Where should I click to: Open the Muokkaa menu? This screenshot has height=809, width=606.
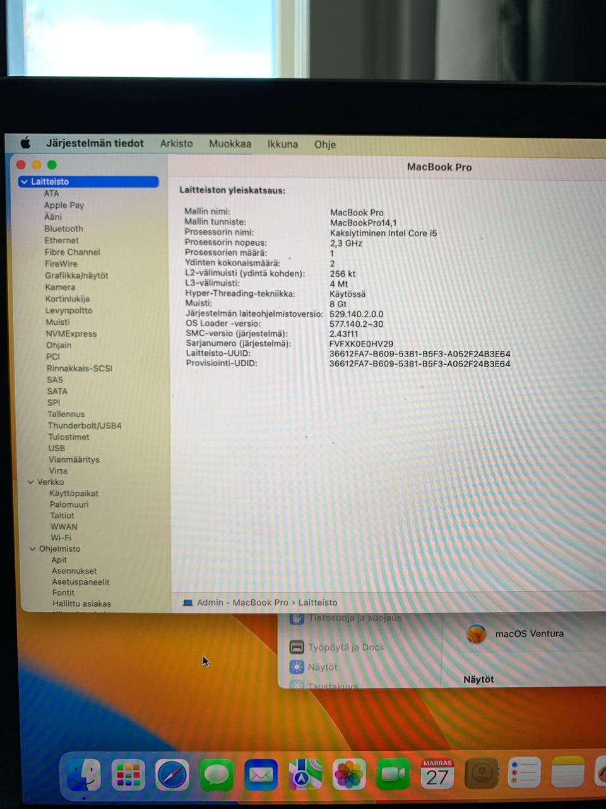[x=230, y=144]
